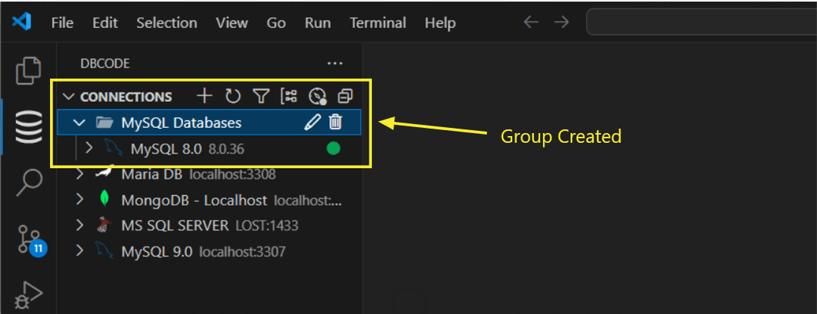Expand the MS SQL SERVER chevron
The width and height of the screenshot is (817, 314).
pyautogui.click(x=79, y=225)
